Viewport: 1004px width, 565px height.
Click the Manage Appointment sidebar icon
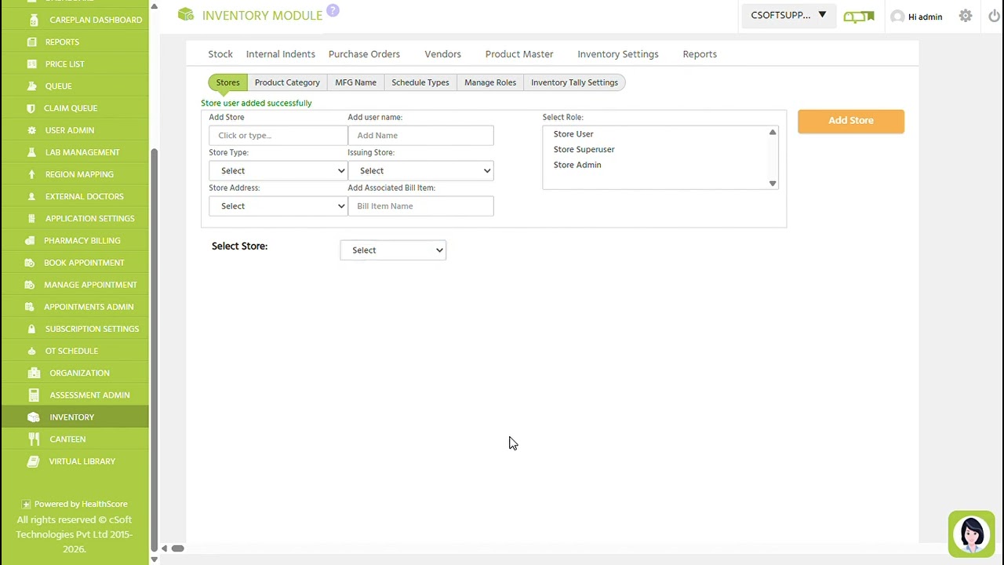[30, 284]
